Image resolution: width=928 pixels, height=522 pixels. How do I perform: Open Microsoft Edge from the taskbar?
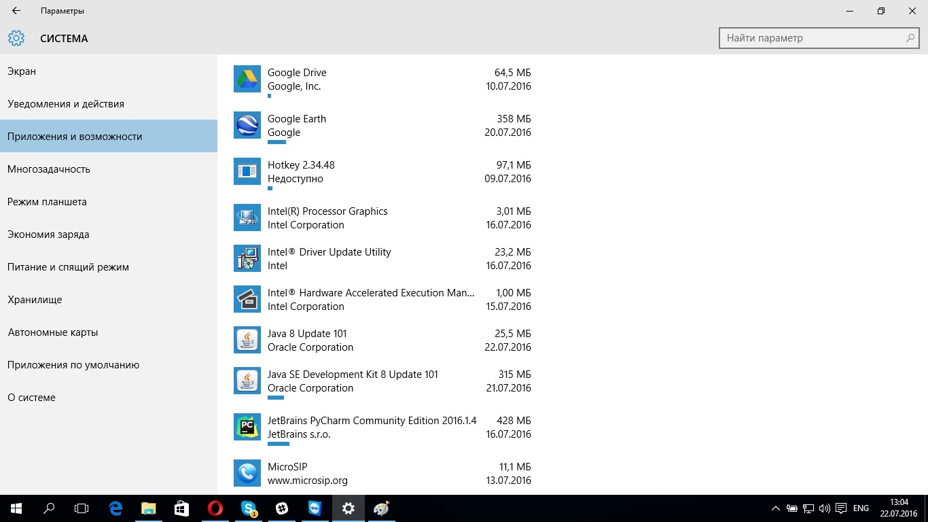[115, 508]
